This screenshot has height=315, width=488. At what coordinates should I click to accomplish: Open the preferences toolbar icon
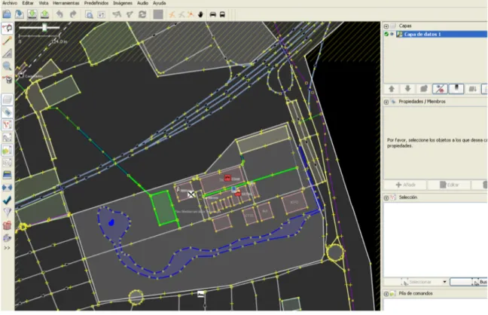click(x=102, y=14)
